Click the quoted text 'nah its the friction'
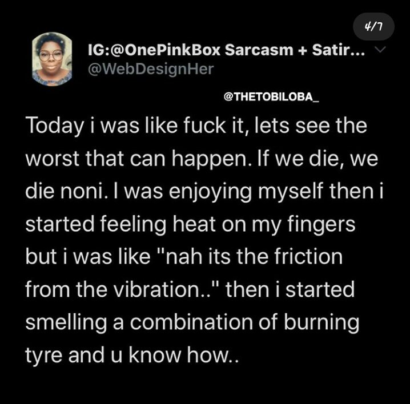 254,256
